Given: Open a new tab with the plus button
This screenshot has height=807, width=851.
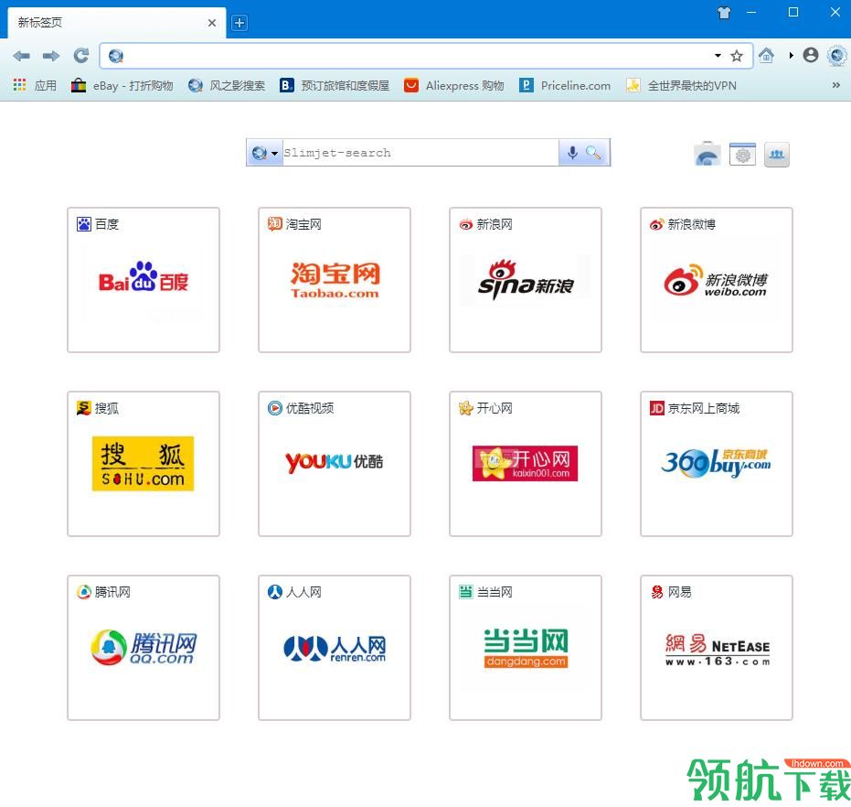Looking at the screenshot, I should coord(239,23).
